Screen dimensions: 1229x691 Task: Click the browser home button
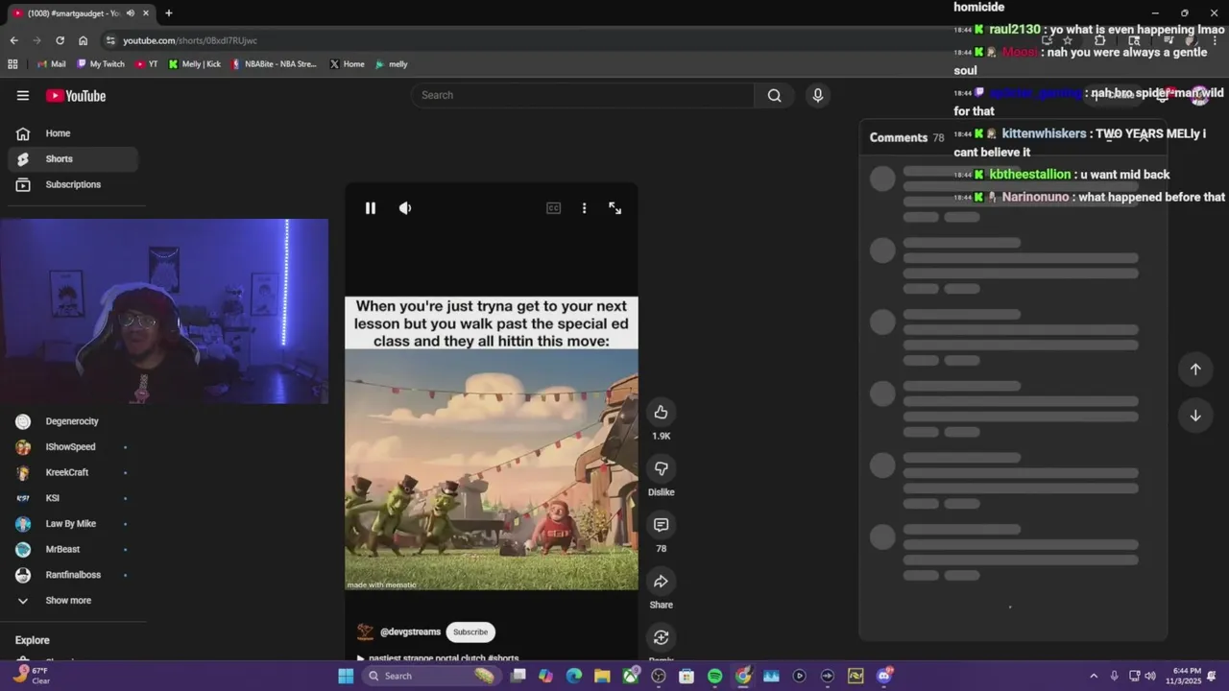83,40
